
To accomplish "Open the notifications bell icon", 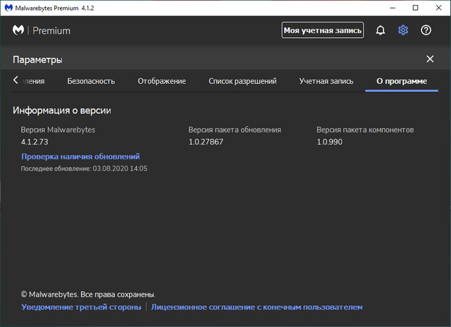I will coord(381,30).
